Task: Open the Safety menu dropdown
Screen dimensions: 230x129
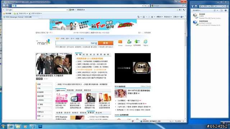Action: coord(167,17)
